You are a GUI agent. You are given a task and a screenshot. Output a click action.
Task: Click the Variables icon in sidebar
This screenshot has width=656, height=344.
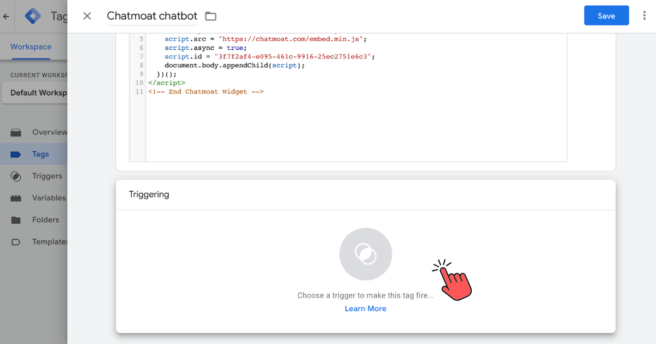(16, 198)
